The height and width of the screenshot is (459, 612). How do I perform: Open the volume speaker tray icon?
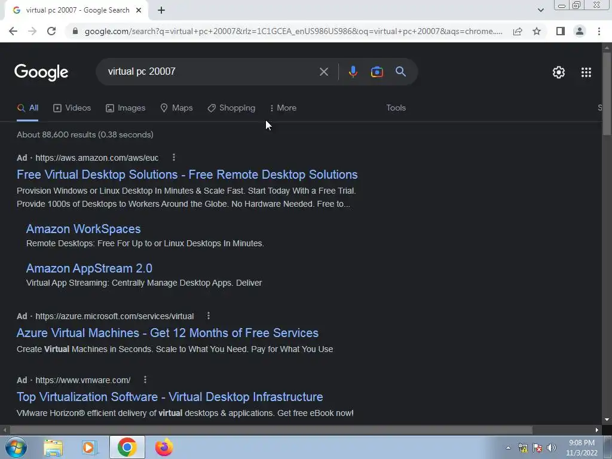552,448
